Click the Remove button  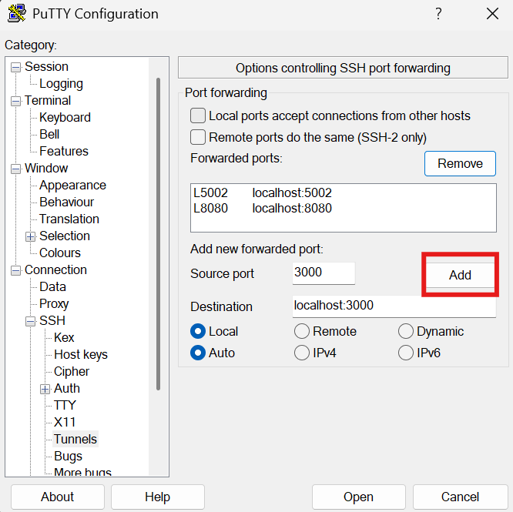pos(460,163)
